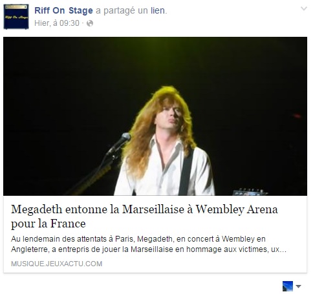The height and width of the screenshot is (294, 313).
Task: Open the 'Hier, à 09:30' timestamp
Action: tap(57, 23)
